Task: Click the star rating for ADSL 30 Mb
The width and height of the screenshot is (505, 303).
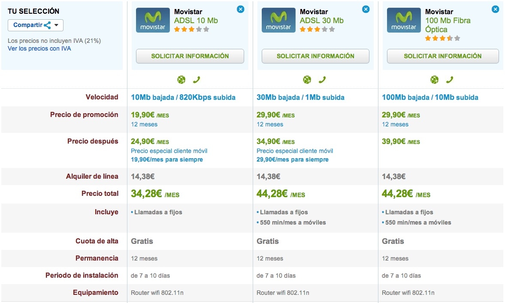Action: pyautogui.click(x=317, y=29)
